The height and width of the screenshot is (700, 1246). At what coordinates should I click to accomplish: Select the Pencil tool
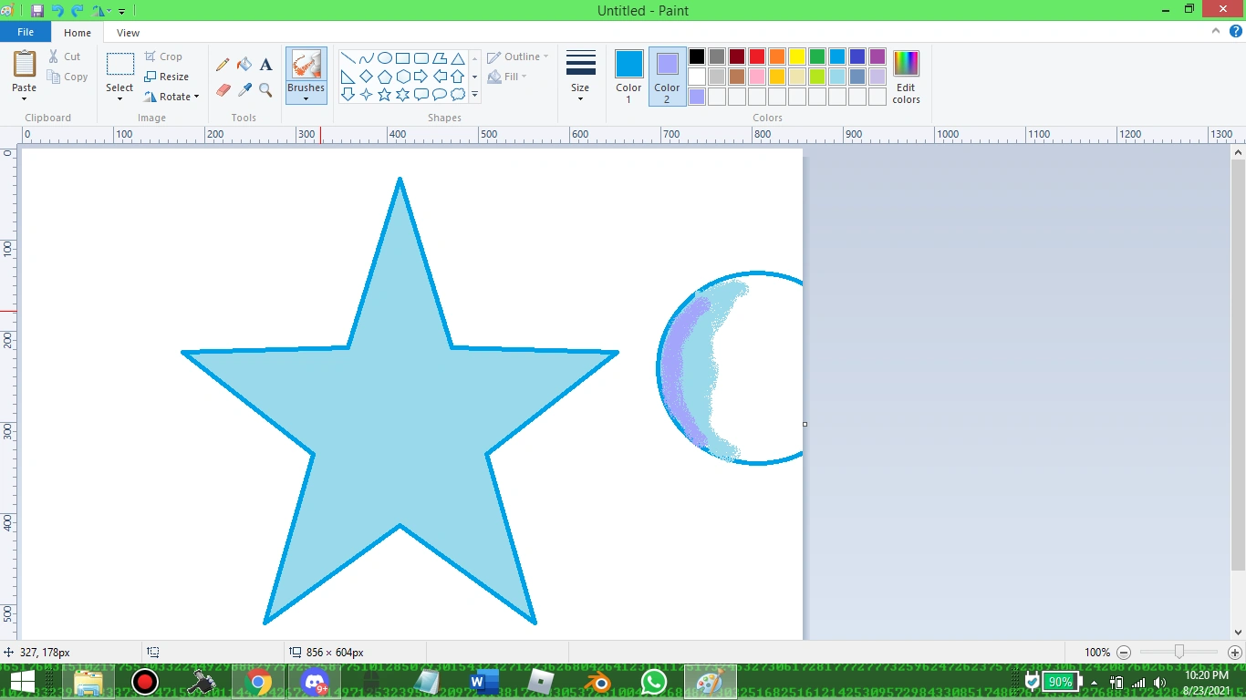point(223,65)
